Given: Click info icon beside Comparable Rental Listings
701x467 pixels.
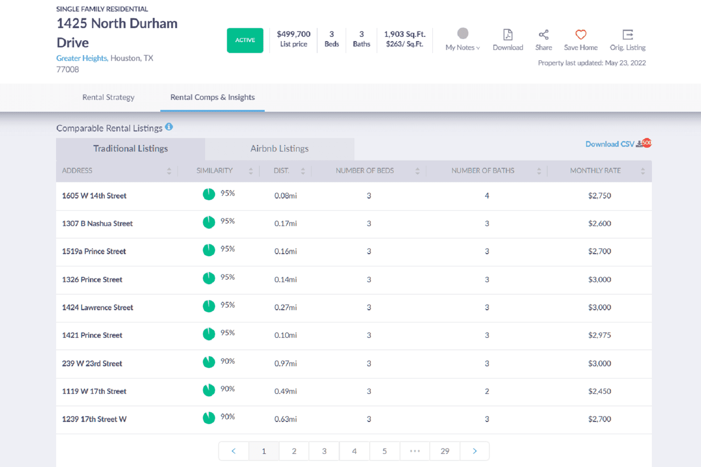Looking at the screenshot, I should [169, 127].
